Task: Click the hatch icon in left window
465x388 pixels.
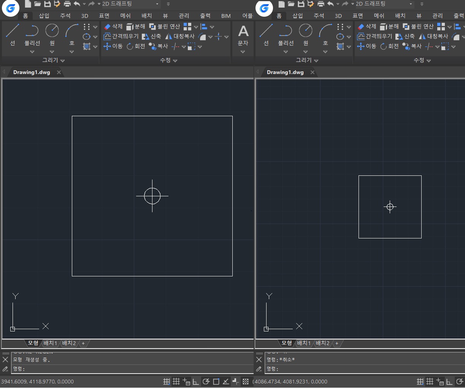Action: click(87, 46)
